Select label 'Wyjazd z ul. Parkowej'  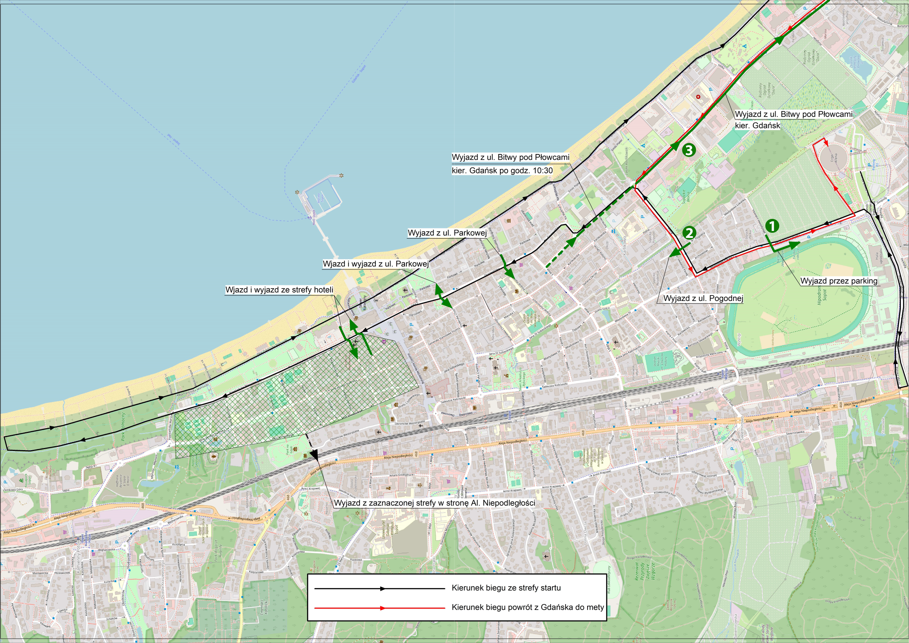click(448, 233)
